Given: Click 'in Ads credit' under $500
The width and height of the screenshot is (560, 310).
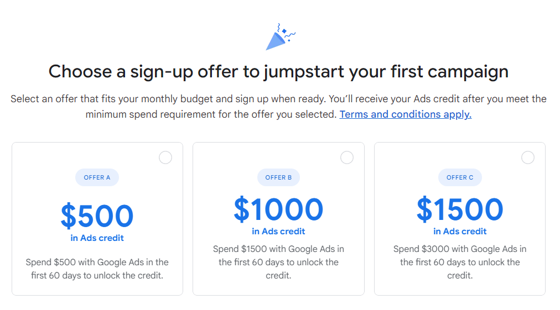Looking at the screenshot, I should (x=97, y=238).
